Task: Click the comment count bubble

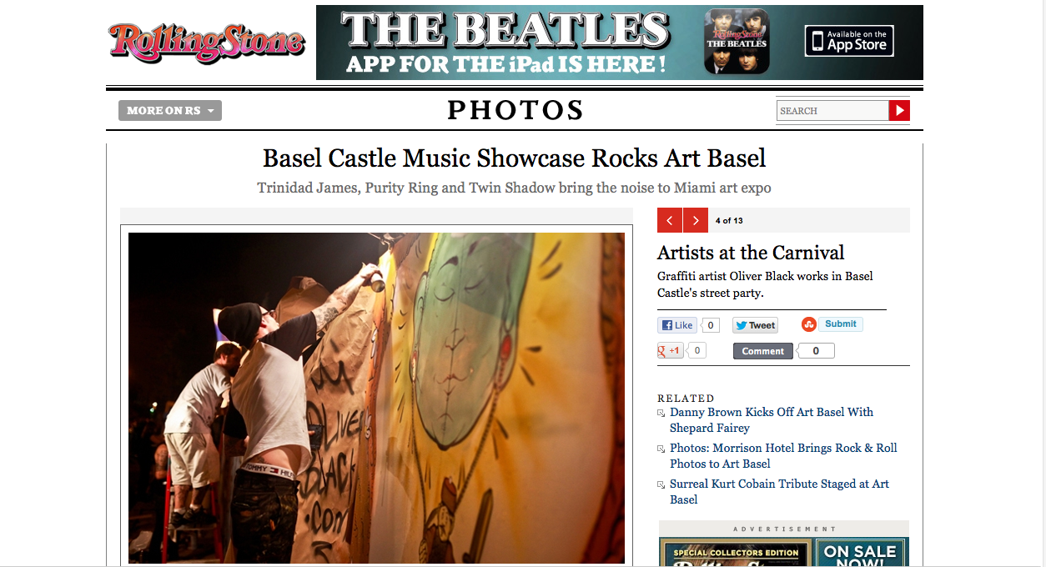Action: pyautogui.click(x=816, y=351)
